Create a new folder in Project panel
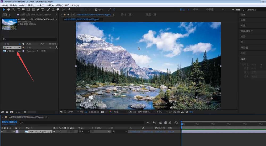 point(7,112)
